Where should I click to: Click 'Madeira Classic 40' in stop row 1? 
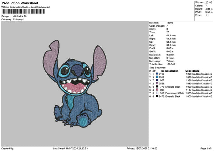tap(202, 74)
